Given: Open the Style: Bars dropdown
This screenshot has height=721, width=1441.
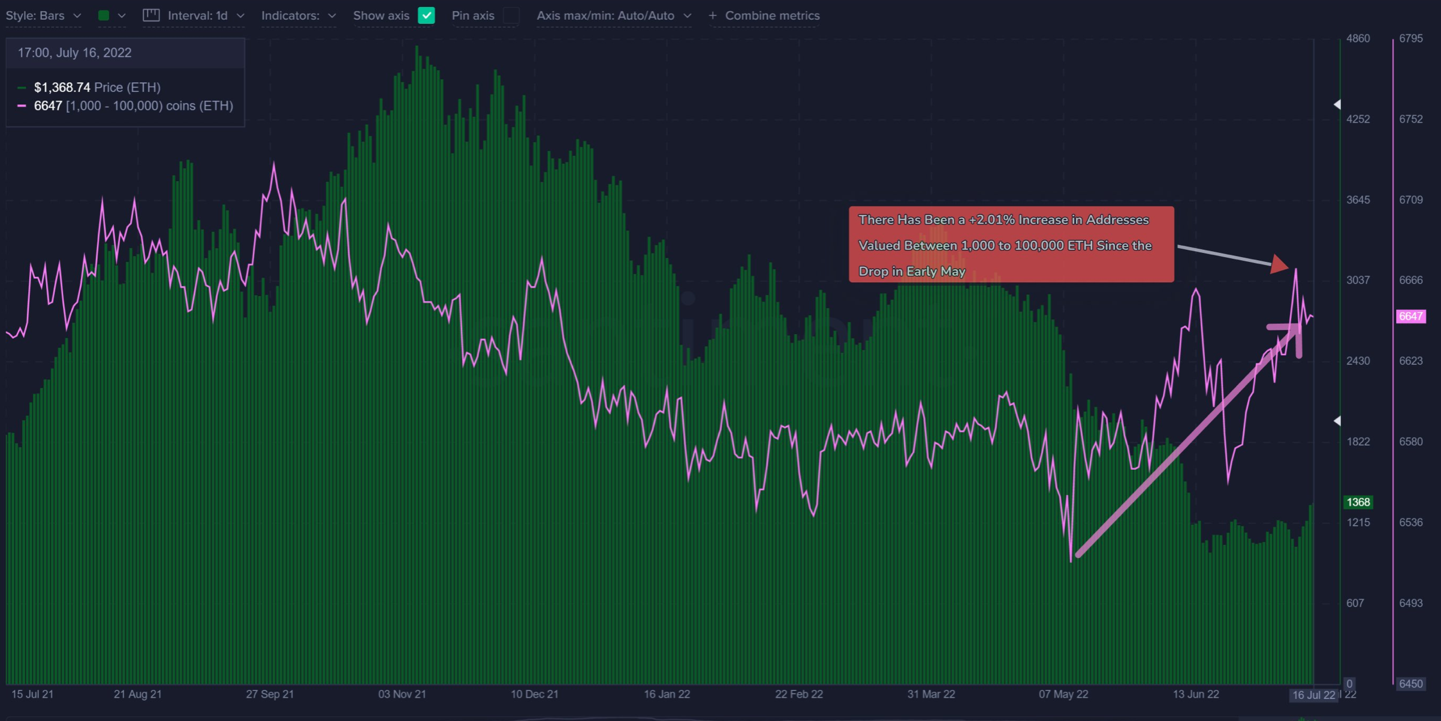Looking at the screenshot, I should (43, 16).
